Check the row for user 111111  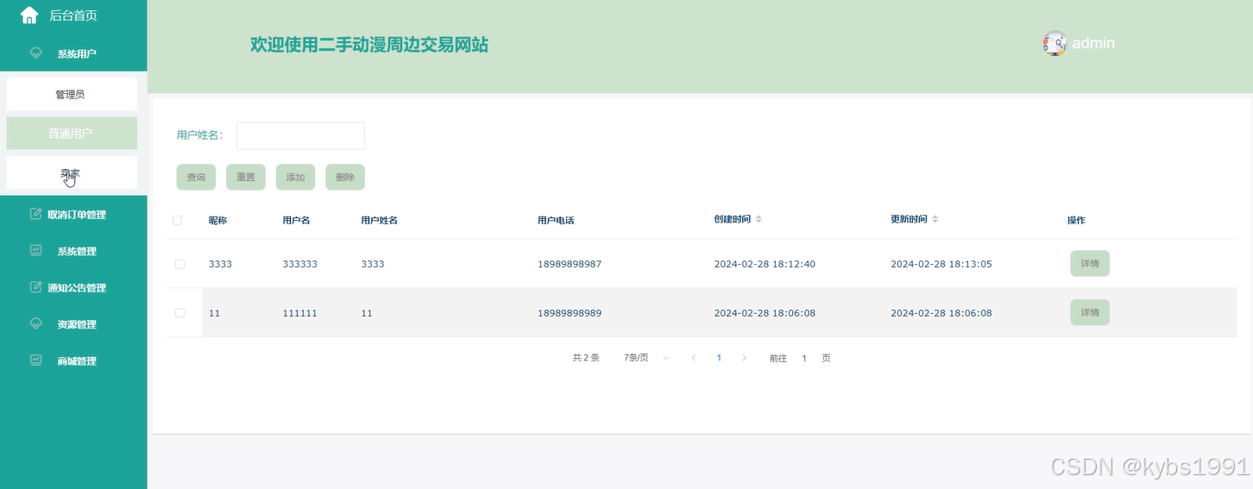[x=179, y=313]
